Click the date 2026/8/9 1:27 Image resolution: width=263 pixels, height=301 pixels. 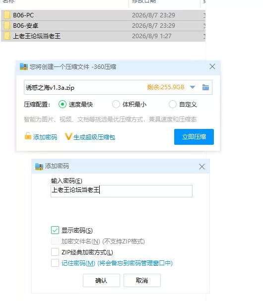(151, 36)
